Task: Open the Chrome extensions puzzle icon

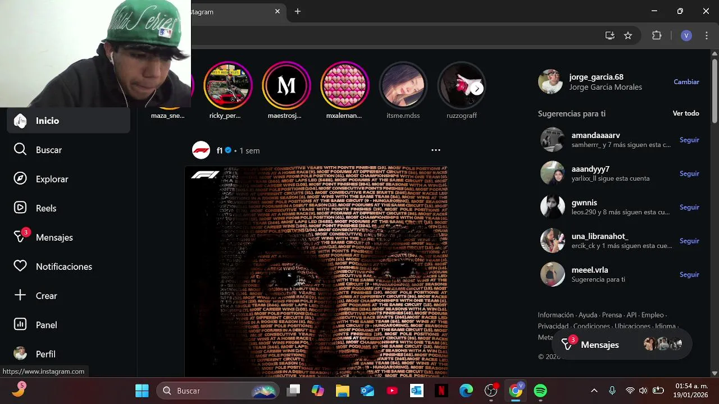Action: 657,35
